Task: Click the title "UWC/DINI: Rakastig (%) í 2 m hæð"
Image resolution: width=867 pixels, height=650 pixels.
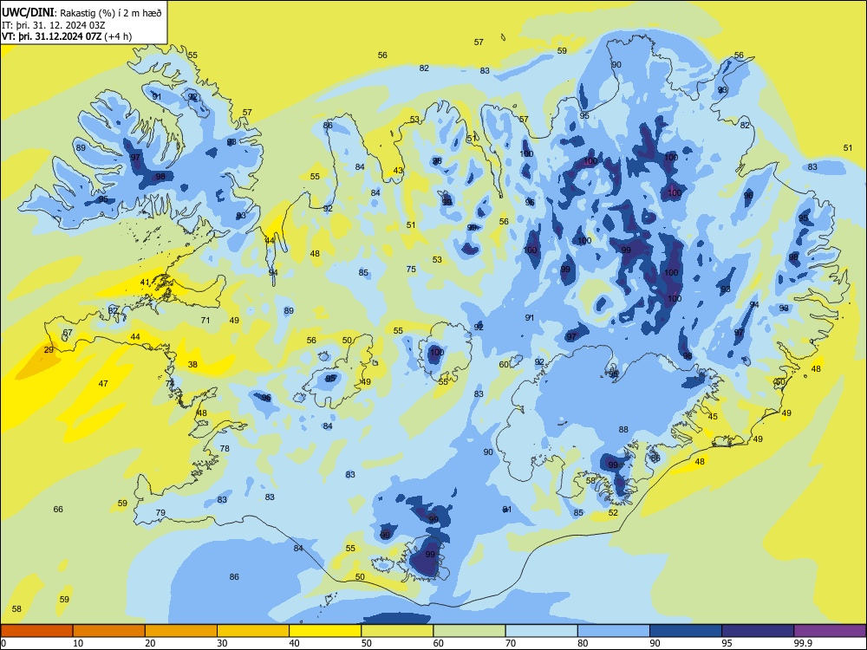Action: (81, 13)
